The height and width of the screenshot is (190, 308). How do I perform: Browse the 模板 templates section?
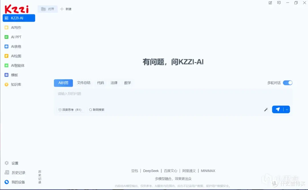[14, 75]
